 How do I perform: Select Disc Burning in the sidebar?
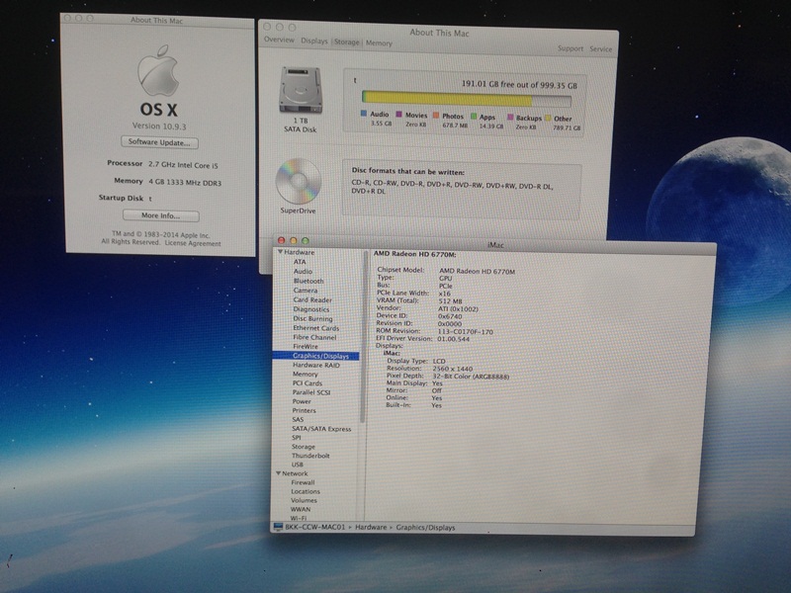(x=312, y=318)
